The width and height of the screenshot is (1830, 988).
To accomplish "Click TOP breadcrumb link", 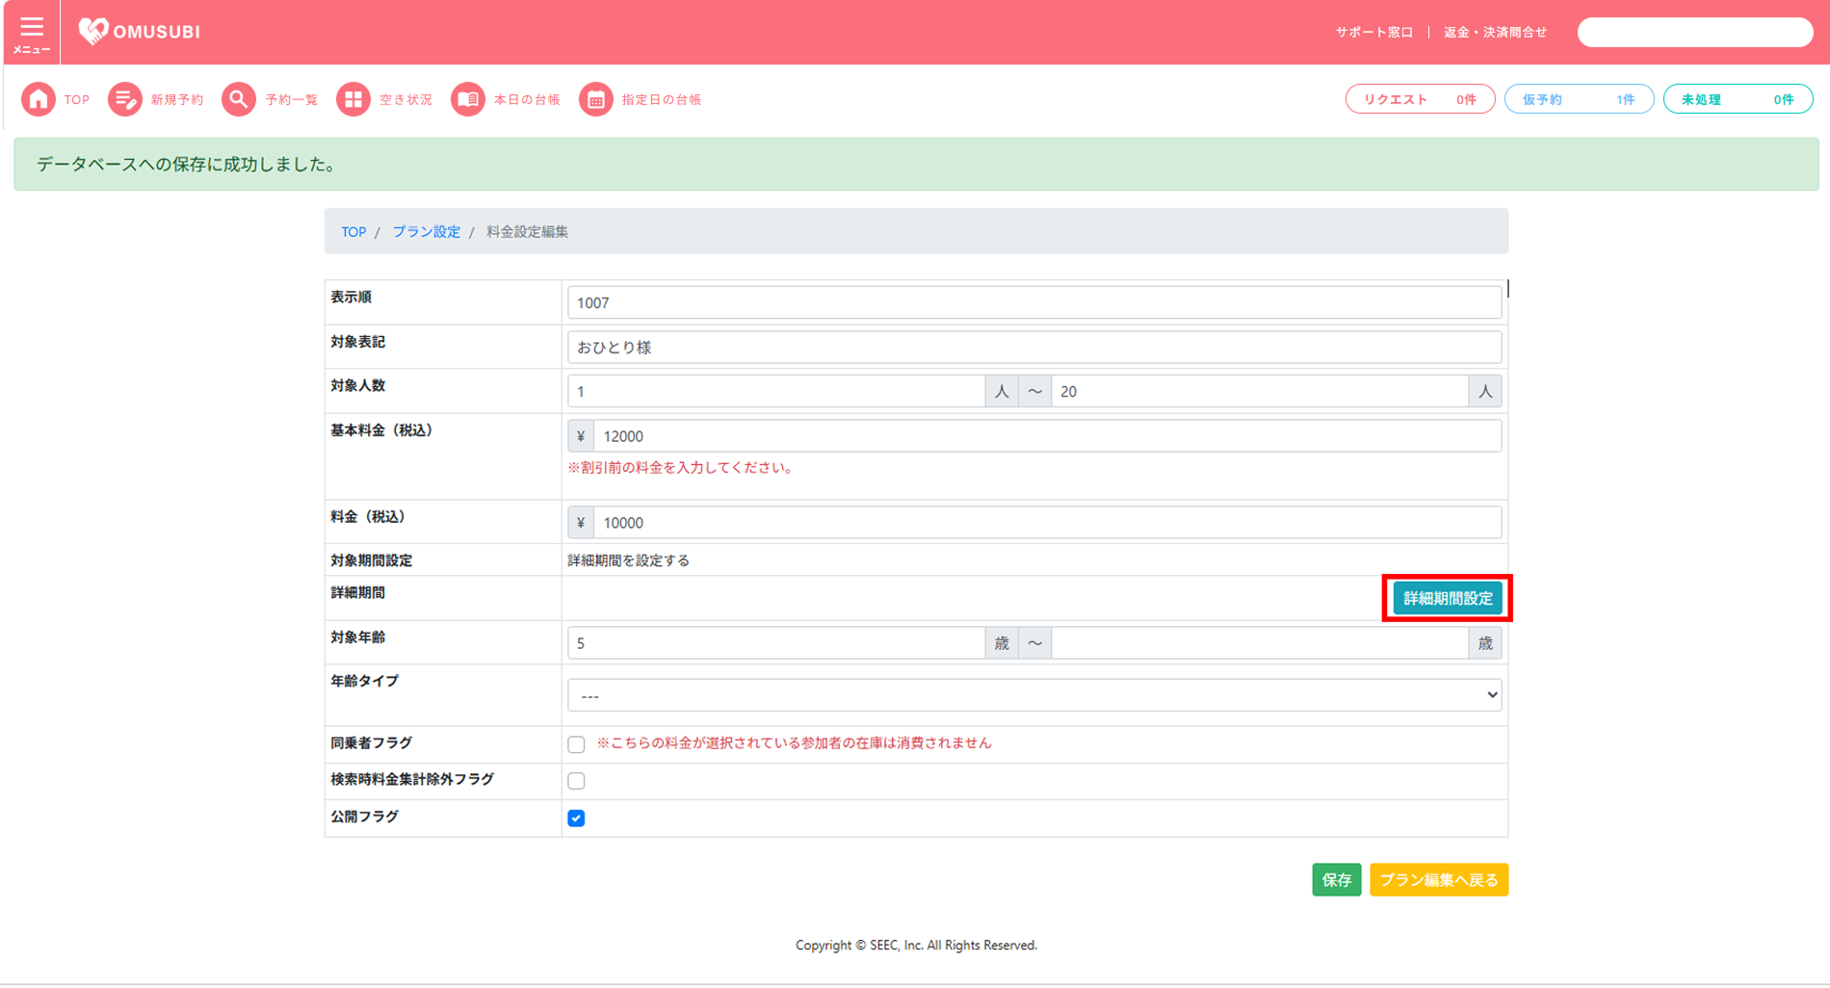I will [353, 232].
